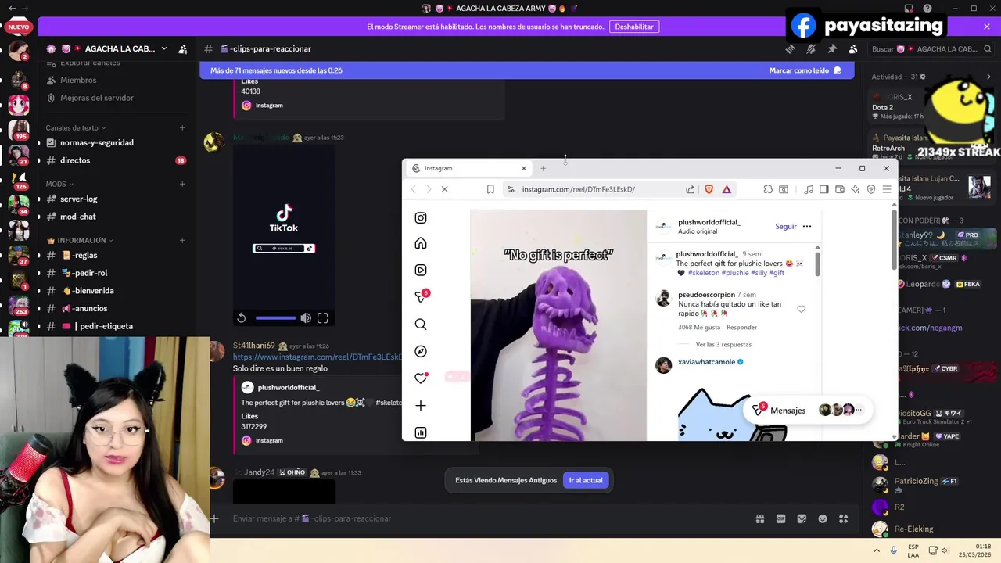Open Instagram home icon in browser sidebar
1001x563 pixels.
point(421,244)
